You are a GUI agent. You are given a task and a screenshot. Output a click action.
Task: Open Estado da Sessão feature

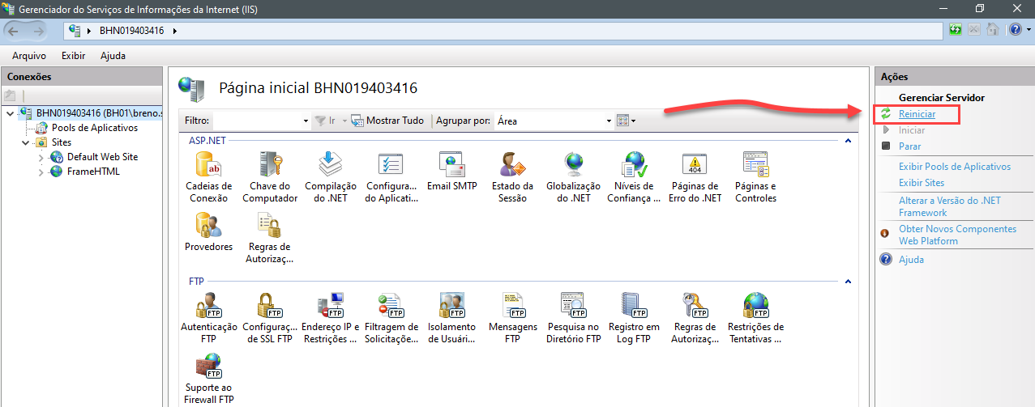(x=512, y=176)
